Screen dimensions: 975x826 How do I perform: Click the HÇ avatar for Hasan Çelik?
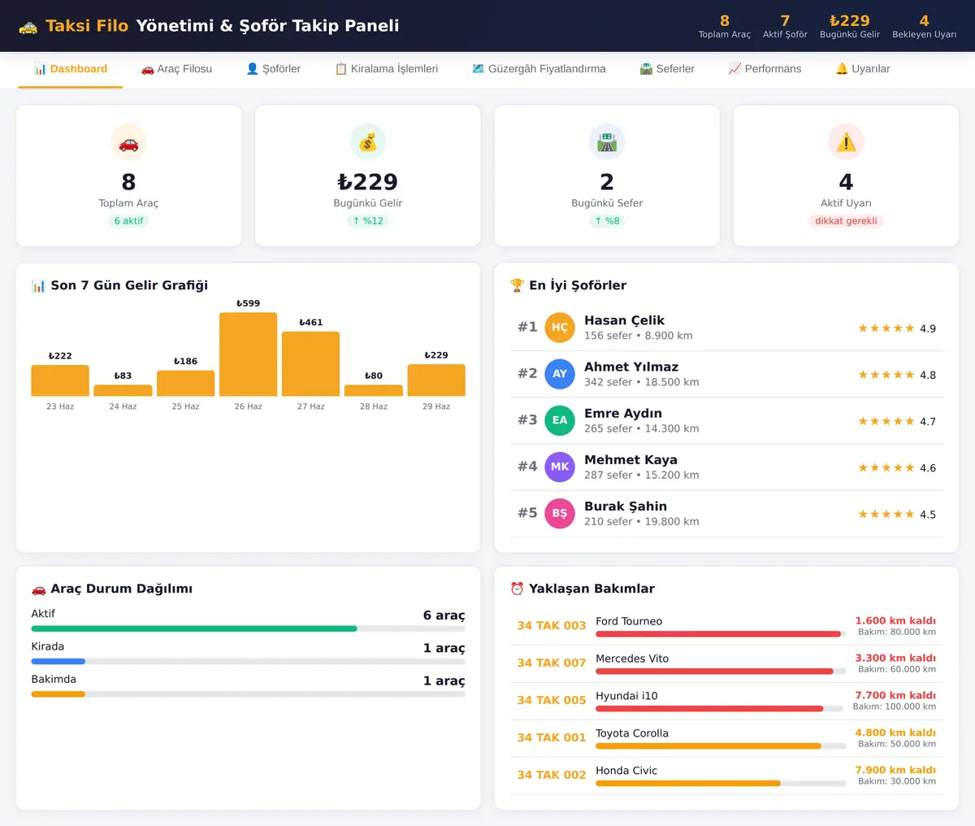(560, 328)
